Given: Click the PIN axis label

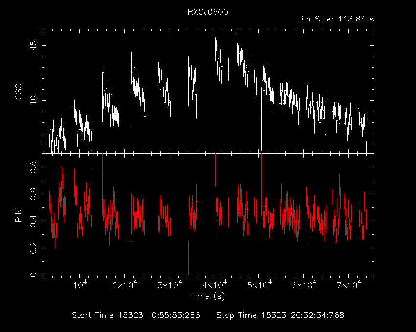Looking at the screenshot, I should tap(18, 215).
